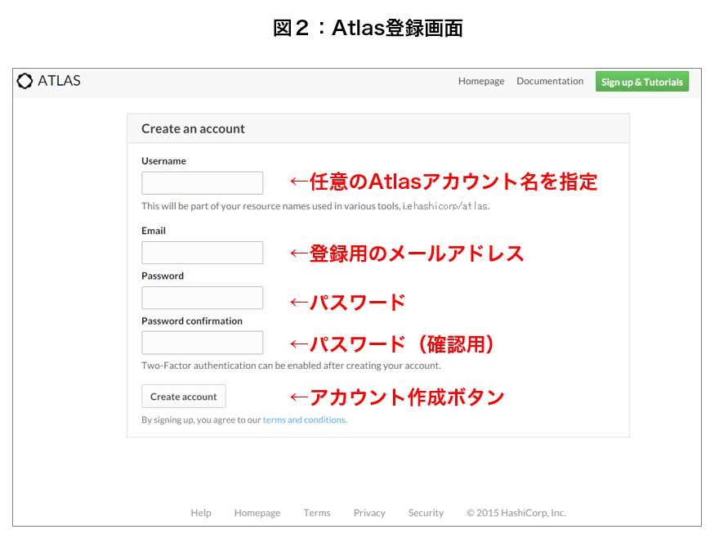This screenshot has width=719, height=543.
Task: Click the 2015 HashiCorp, Inc. copyright text
Action: click(x=516, y=513)
